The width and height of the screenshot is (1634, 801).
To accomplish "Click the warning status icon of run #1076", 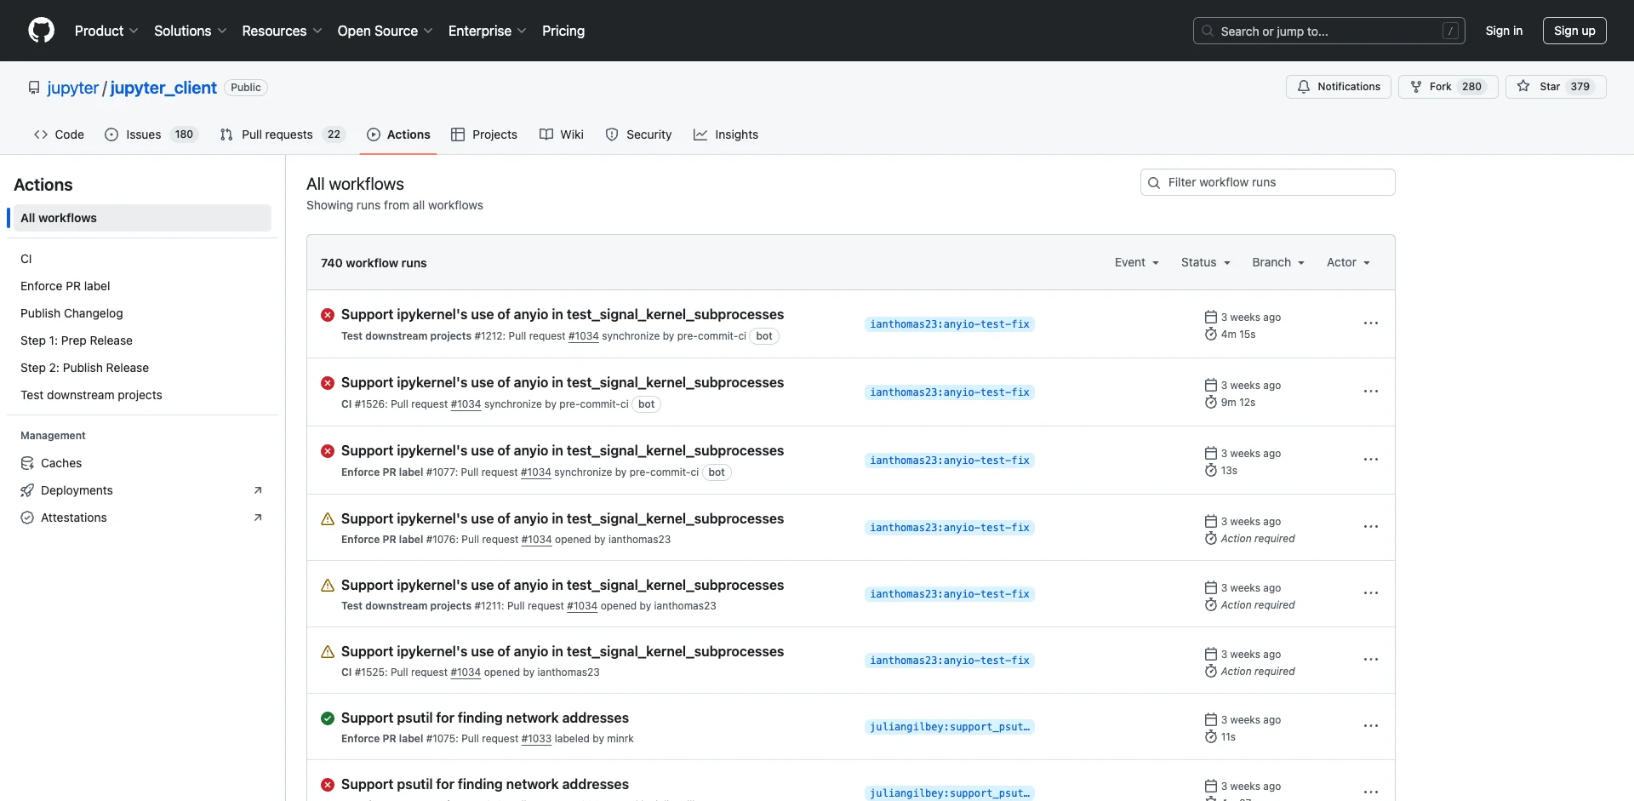I will tap(328, 518).
